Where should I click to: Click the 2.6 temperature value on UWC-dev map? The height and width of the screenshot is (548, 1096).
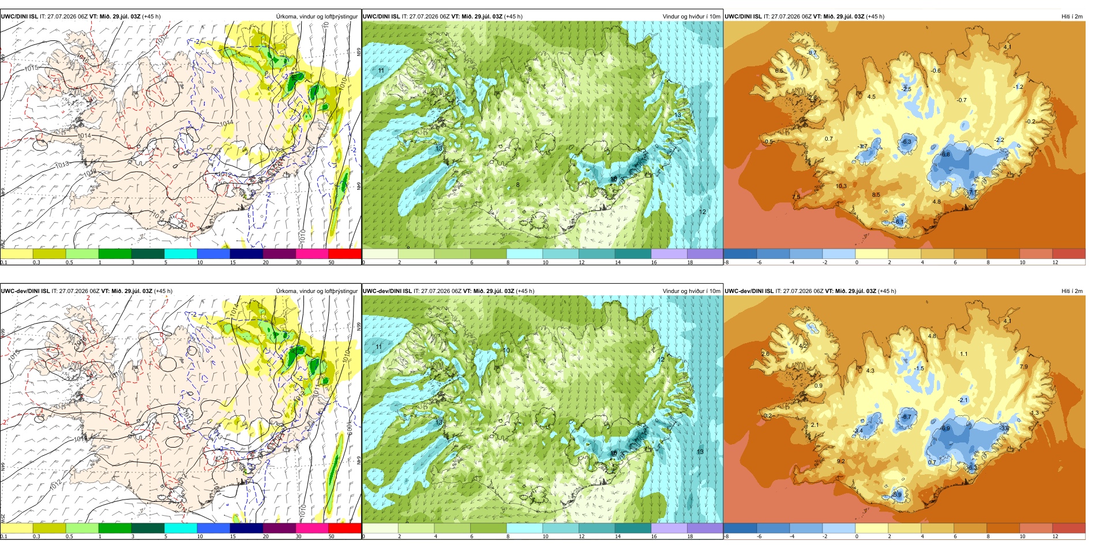[765, 354]
